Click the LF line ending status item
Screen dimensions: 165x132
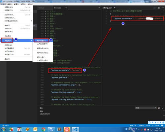click(x=153, y=125)
